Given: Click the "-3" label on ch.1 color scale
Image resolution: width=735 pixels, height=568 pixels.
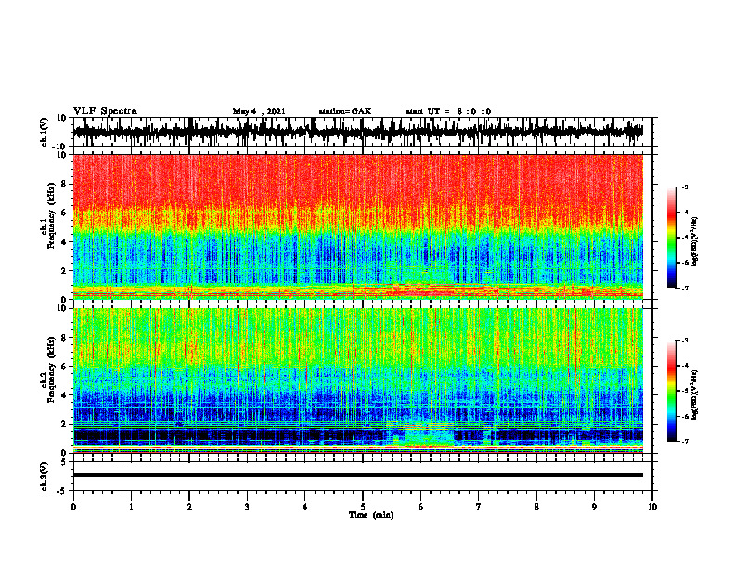Looking at the screenshot, I should pyautogui.click(x=684, y=187).
